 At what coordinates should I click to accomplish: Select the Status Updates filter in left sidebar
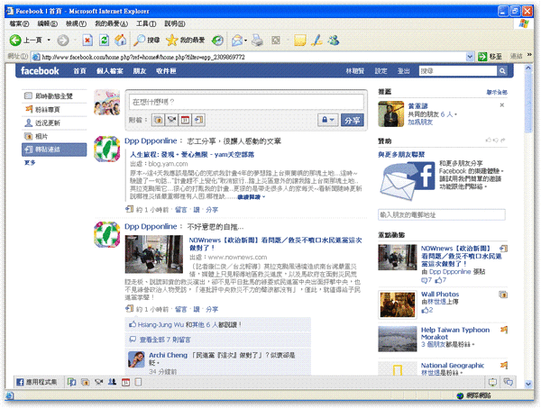(x=54, y=122)
